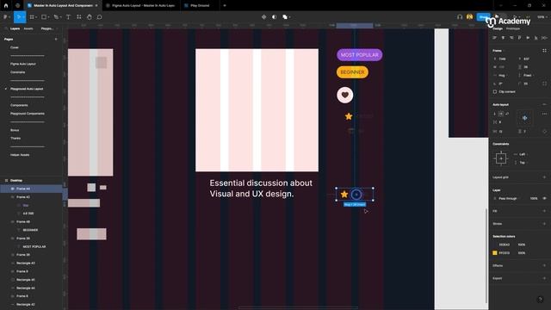This screenshot has width=551, height=310.
Task: Select the Comment tool
Action: coord(100,17)
